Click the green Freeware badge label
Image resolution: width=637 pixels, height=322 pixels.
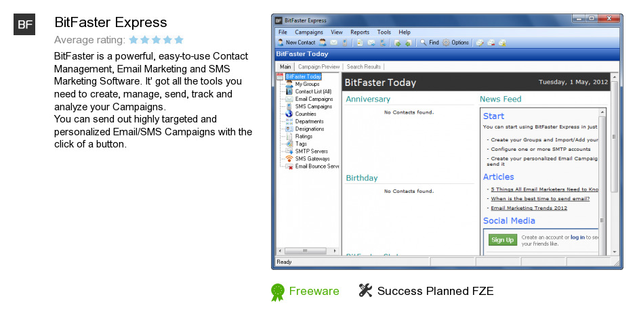click(314, 291)
